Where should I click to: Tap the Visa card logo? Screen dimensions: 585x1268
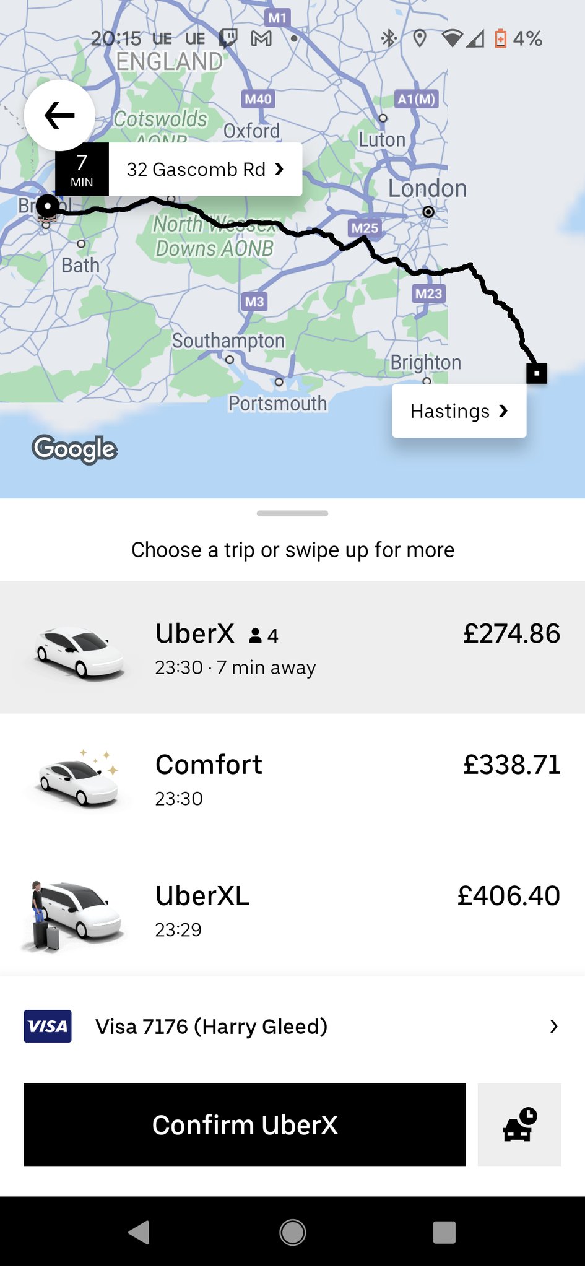pyautogui.click(x=48, y=1026)
